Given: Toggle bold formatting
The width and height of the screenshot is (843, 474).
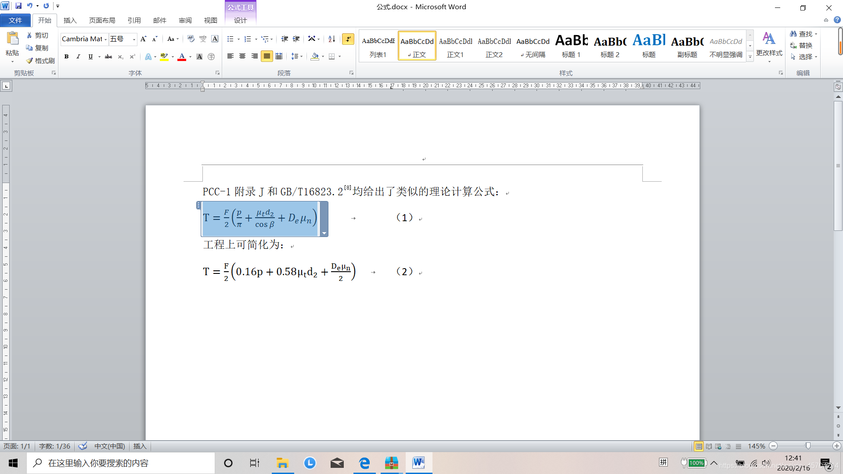Looking at the screenshot, I should (x=67, y=57).
